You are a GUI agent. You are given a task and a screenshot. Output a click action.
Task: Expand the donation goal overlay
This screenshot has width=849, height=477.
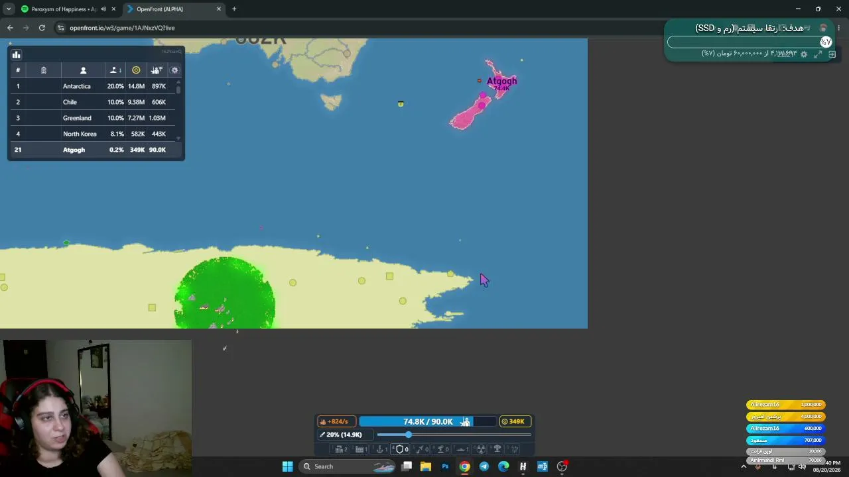[818, 54]
